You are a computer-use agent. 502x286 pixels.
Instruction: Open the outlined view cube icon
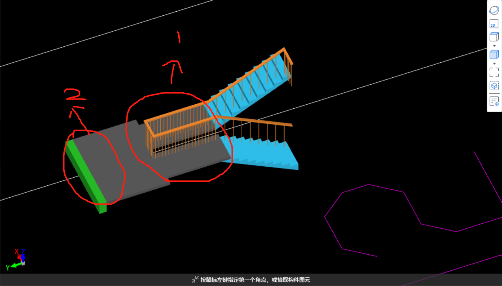tap(494, 37)
